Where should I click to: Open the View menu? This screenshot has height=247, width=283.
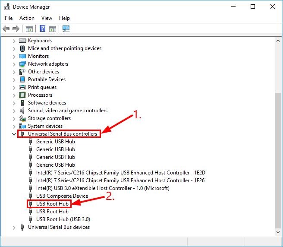[x=47, y=18]
